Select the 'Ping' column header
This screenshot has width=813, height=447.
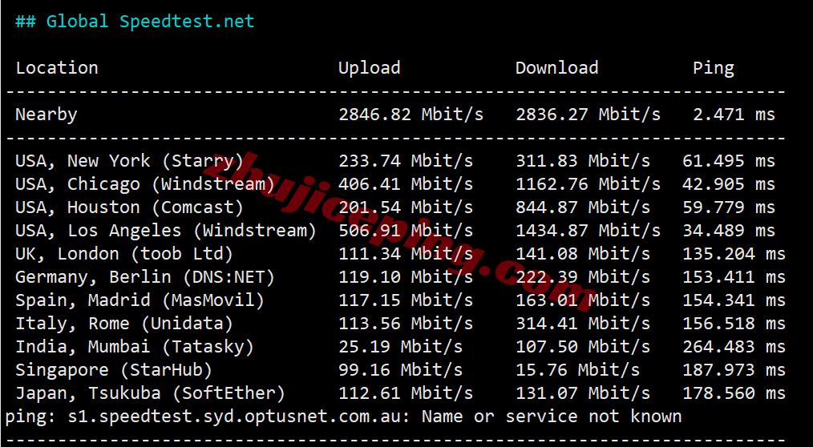click(x=714, y=68)
